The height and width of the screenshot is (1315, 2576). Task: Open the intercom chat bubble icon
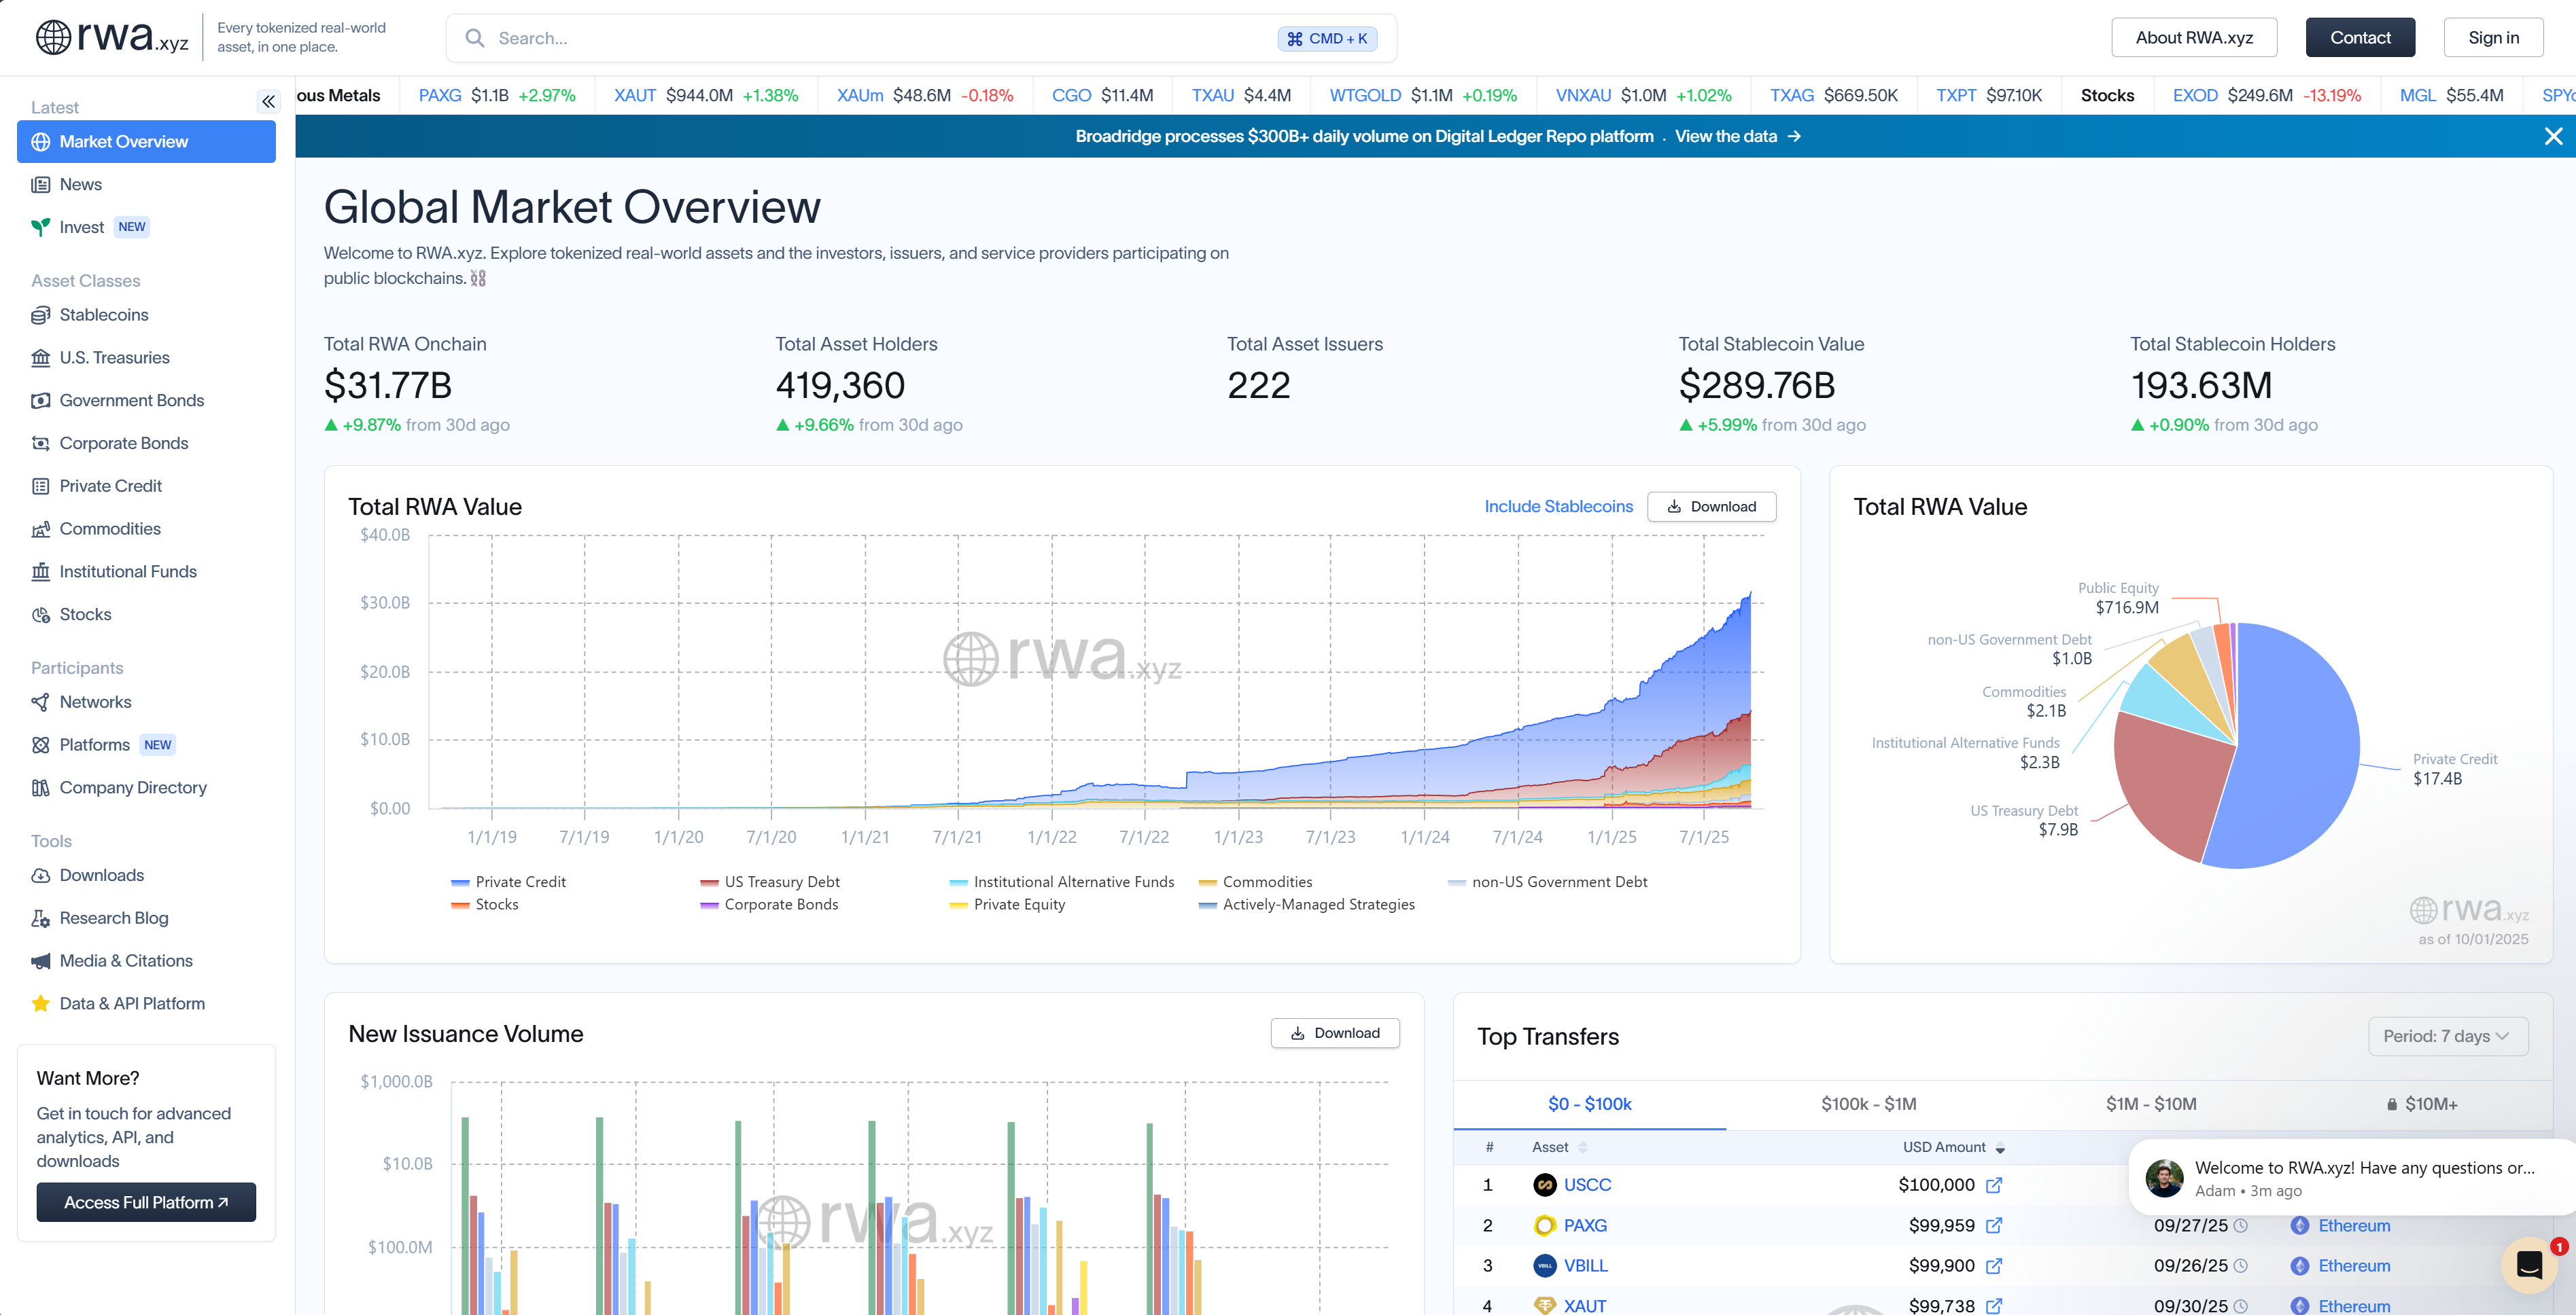click(2529, 1265)
